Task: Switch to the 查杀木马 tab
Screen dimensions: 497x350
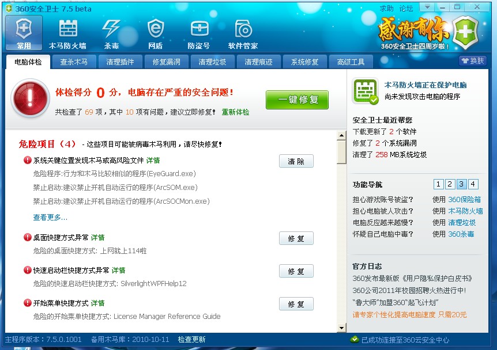Action: coord(74,62)
